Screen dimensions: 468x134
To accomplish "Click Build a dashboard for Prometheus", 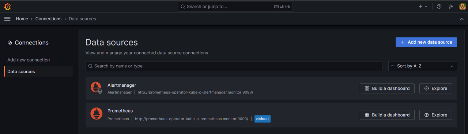I will pyautogui.click(x=387, y=115).
